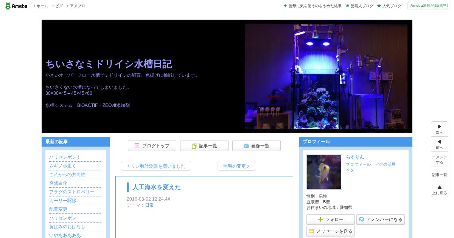This screenshot has width=454, height=238.
Task: Click green documents icon on 記事一覧
Action: (x=194, y=146)
